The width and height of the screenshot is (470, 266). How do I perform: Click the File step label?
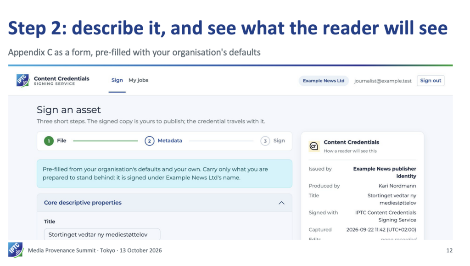62,140
